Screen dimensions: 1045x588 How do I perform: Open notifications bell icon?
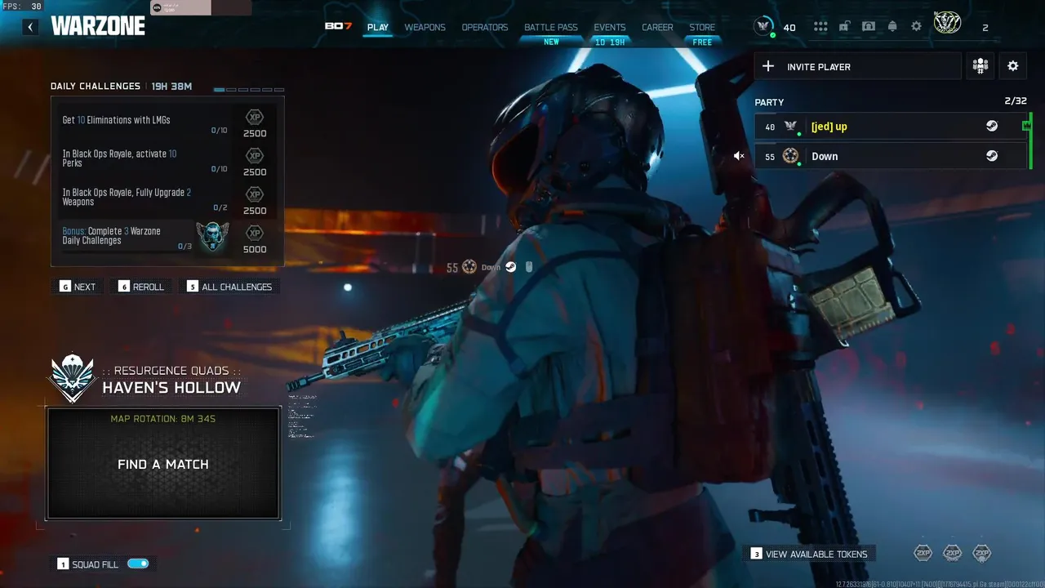click(892, 27)
